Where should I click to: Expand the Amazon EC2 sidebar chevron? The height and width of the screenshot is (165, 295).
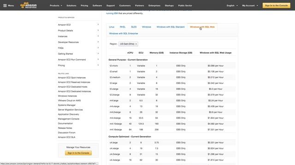98,24
